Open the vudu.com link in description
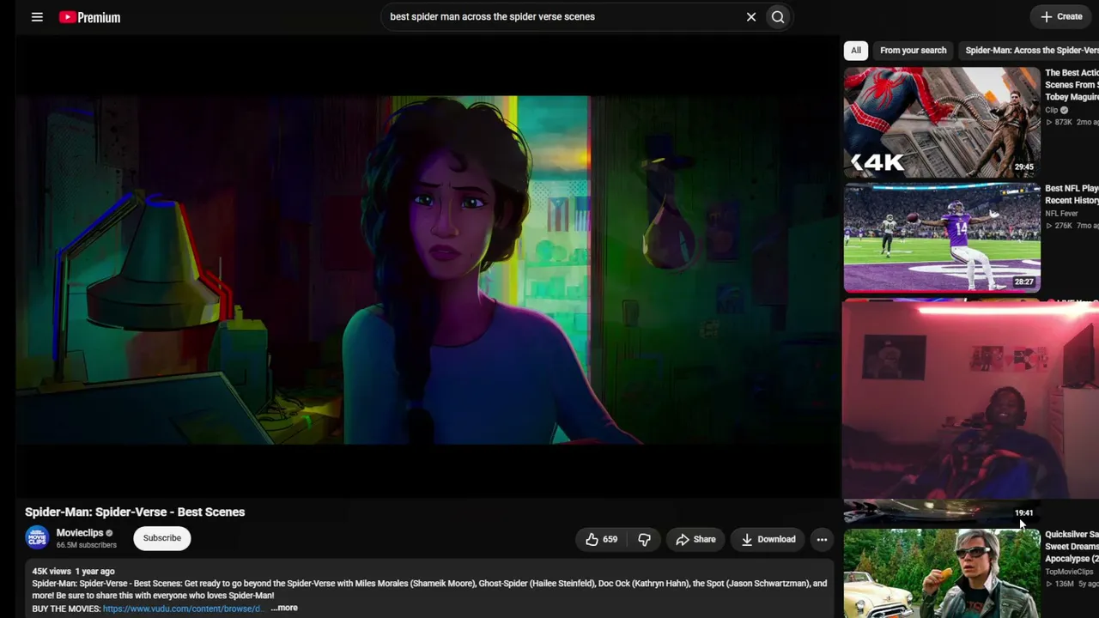1099x618 pixels. pos(182,609)
